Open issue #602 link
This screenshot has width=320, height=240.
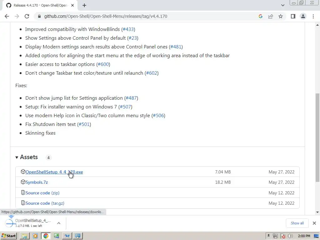(x=152, y=73)
